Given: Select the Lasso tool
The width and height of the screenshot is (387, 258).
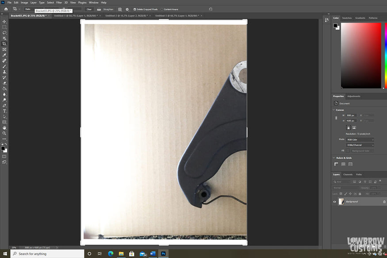Looking at the screenshot, I should coord(4,33).
